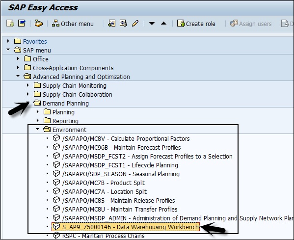The width and height of the screenshot is (294, 240).
Task: Open the Other menu button
Action: point(73,24)
